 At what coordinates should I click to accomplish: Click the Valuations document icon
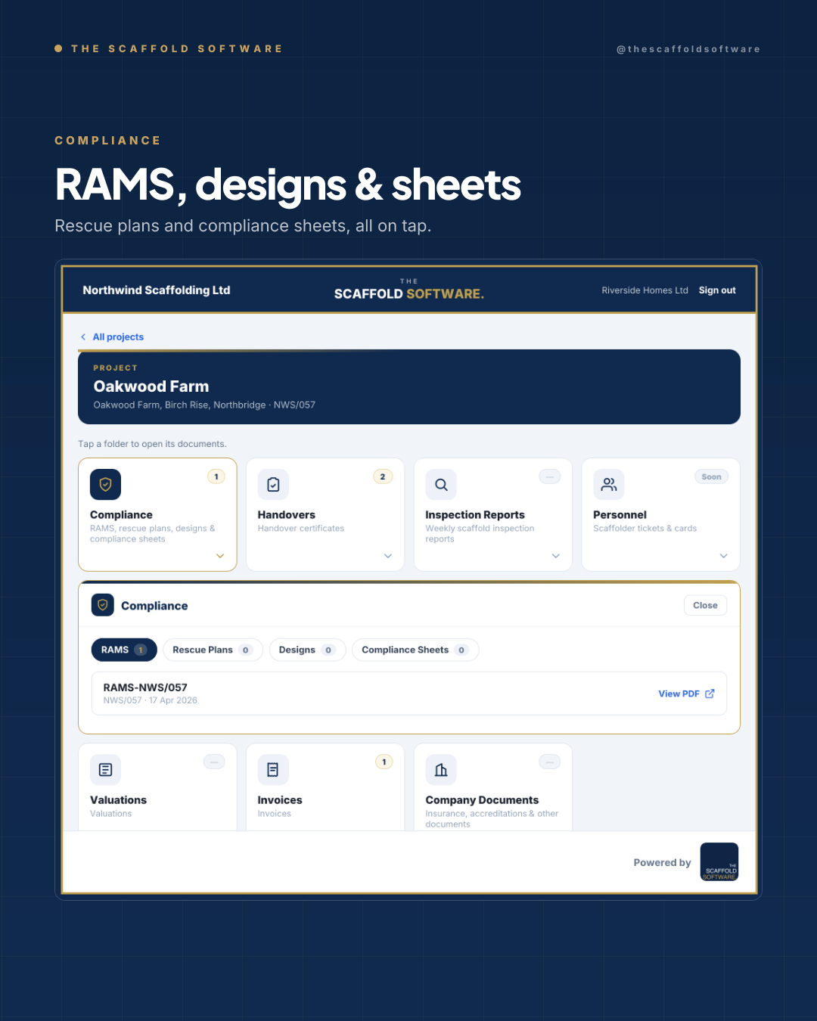[x=105, y=770]
